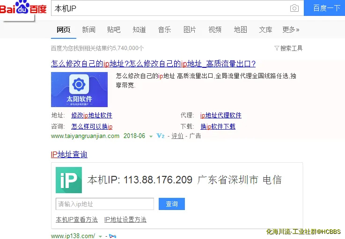Viewport: 345px width, 239px height.
Task: Click the 查询 IP lookup button
Action: pos(172,204)
